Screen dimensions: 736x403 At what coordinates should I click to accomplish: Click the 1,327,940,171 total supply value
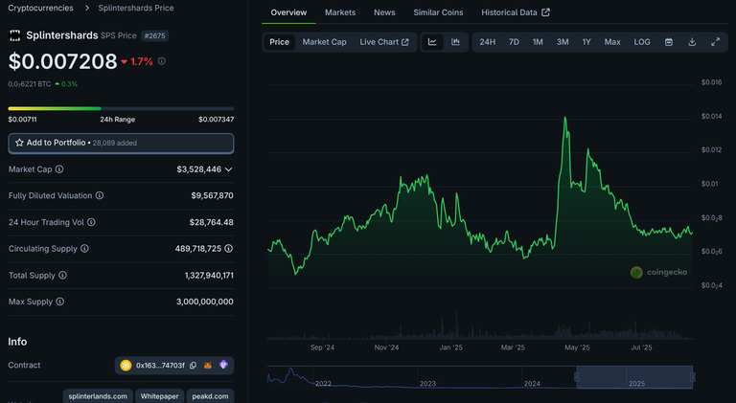[x=209, y=275]
